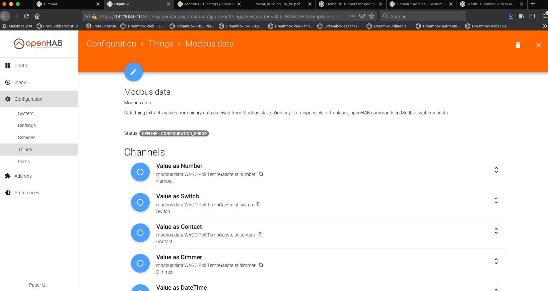Expand the Value as Contact channel details
548x291 pixels.
(x=496, y=231)
